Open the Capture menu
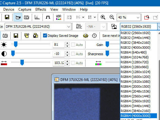The width and height of the screenshot is (160, 120). 25,9
